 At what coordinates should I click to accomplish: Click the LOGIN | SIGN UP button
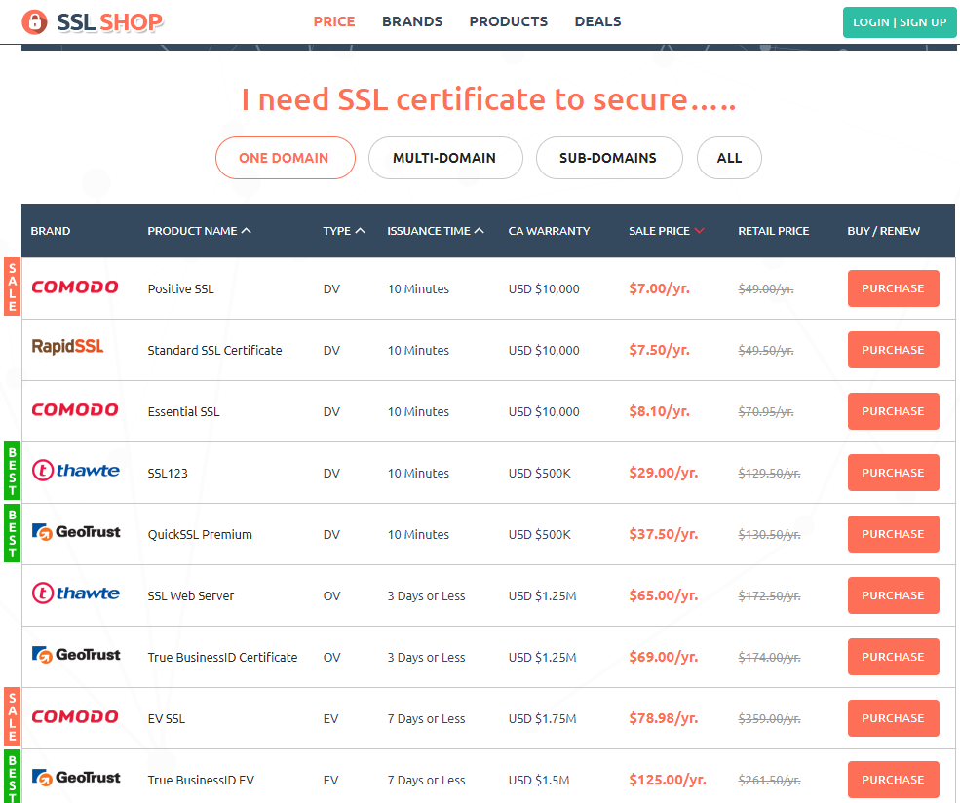click(x=900, y=22)
